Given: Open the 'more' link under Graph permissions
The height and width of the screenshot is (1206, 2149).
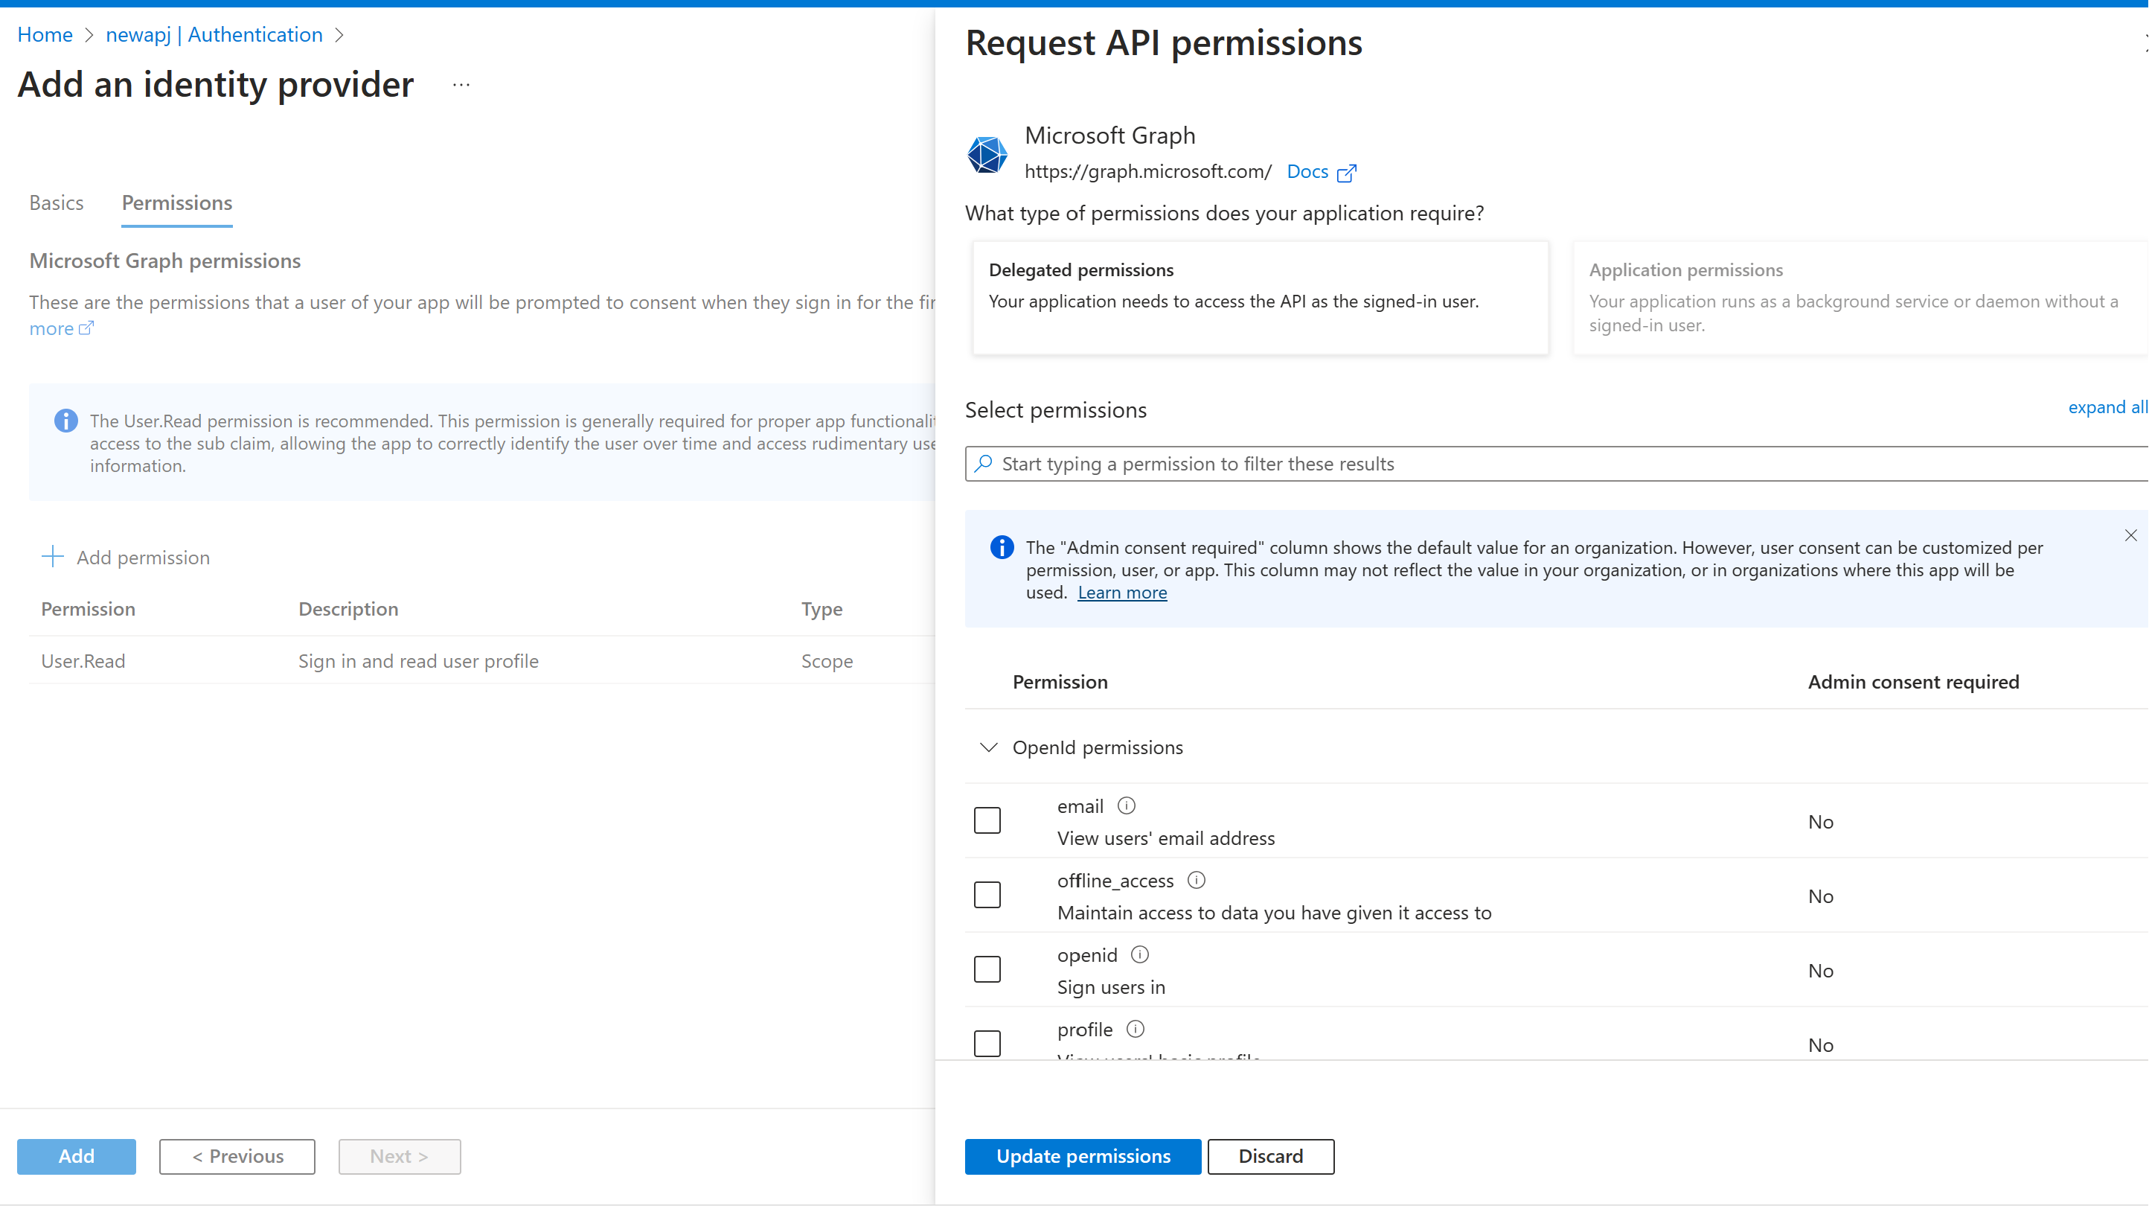Looking at the screenshot, I should [x=61, y=329].
